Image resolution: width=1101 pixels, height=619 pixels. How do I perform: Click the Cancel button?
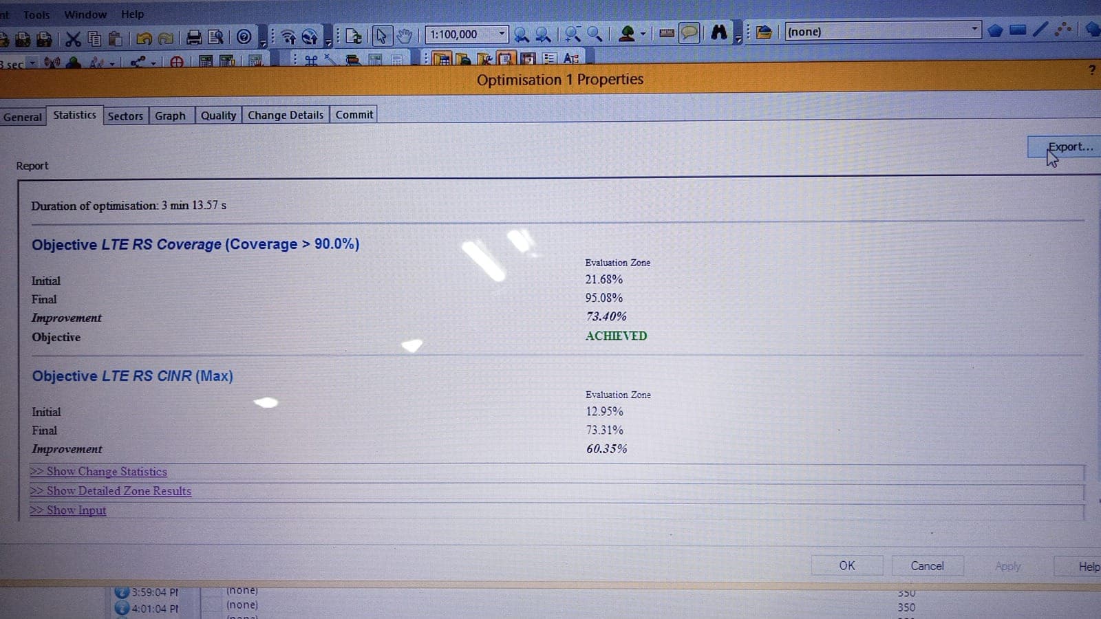[928, 565]
